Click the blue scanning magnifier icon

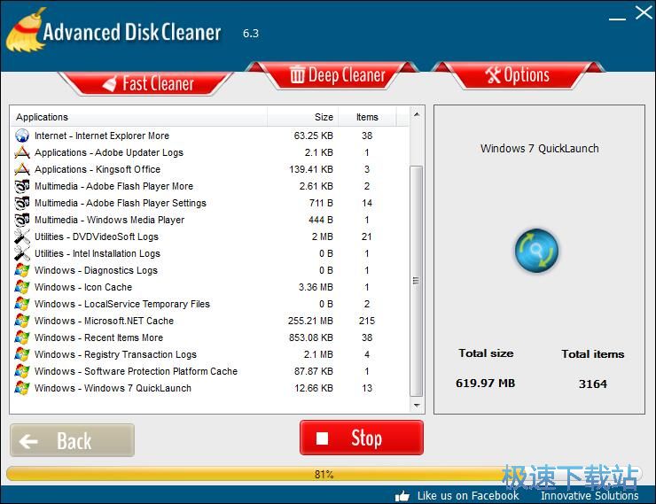point(536,251)
